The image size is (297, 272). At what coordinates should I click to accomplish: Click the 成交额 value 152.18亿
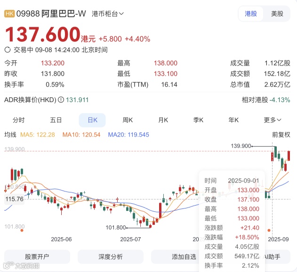click(x=277, y=74)
